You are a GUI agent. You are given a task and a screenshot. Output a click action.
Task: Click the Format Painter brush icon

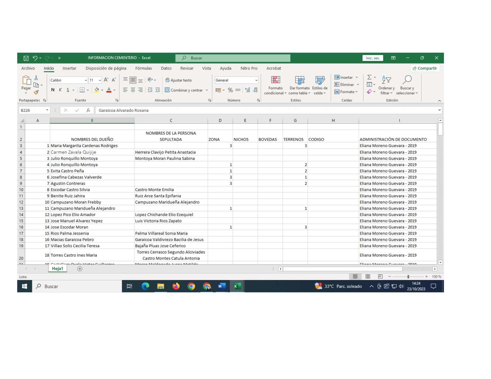click(x=36, y=92)
